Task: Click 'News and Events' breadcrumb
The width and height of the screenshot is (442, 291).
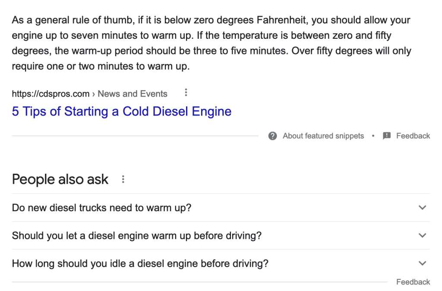Action: pos(133,94)
